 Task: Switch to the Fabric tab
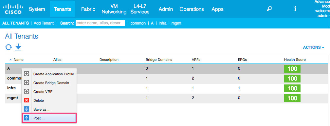pos(88,9)
